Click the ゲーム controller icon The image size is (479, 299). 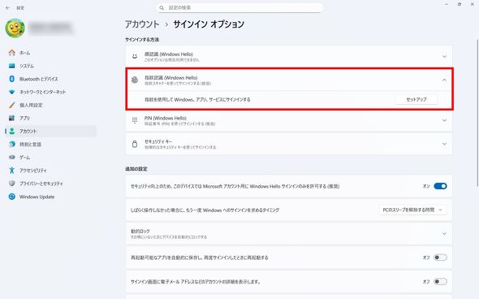(12, 157)
